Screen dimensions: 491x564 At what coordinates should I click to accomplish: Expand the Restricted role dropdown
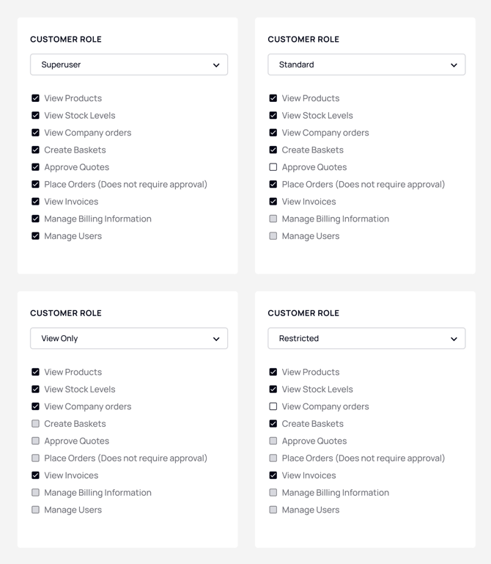366,338
